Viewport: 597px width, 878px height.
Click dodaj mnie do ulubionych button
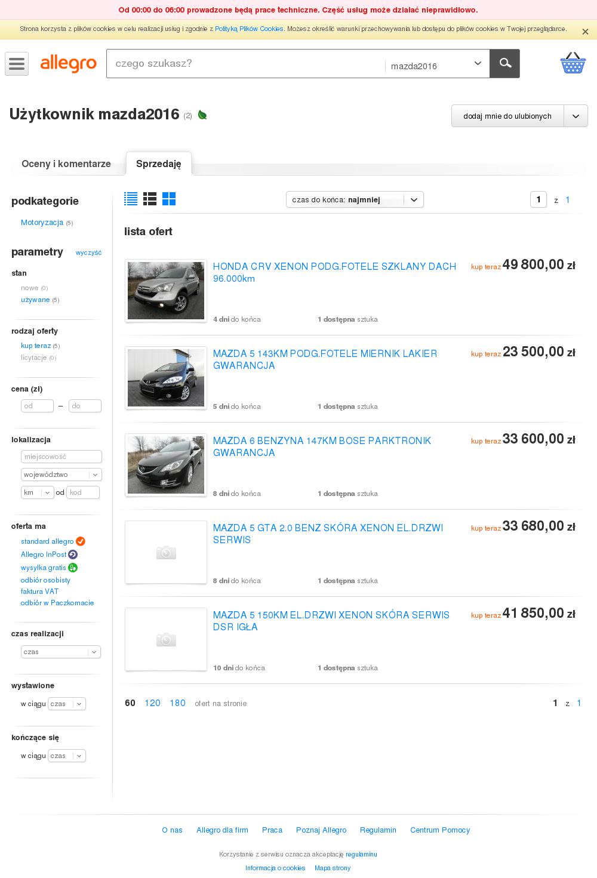pos(507,116)
